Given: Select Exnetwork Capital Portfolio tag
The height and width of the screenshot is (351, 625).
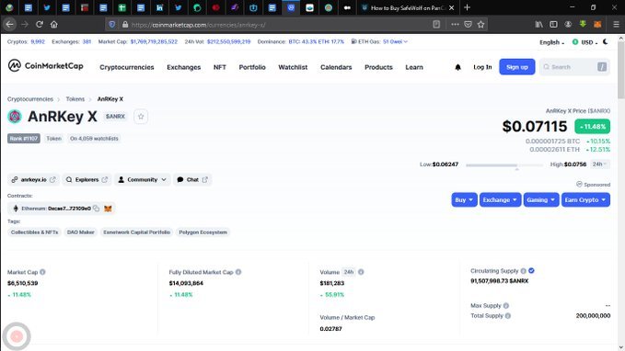Looking at the screenshot, I should coord(137,232).
